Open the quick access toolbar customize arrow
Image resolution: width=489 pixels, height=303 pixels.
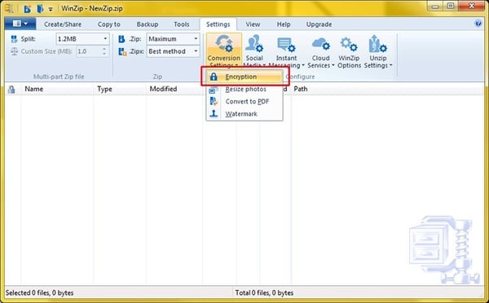(x=51, y=9)
